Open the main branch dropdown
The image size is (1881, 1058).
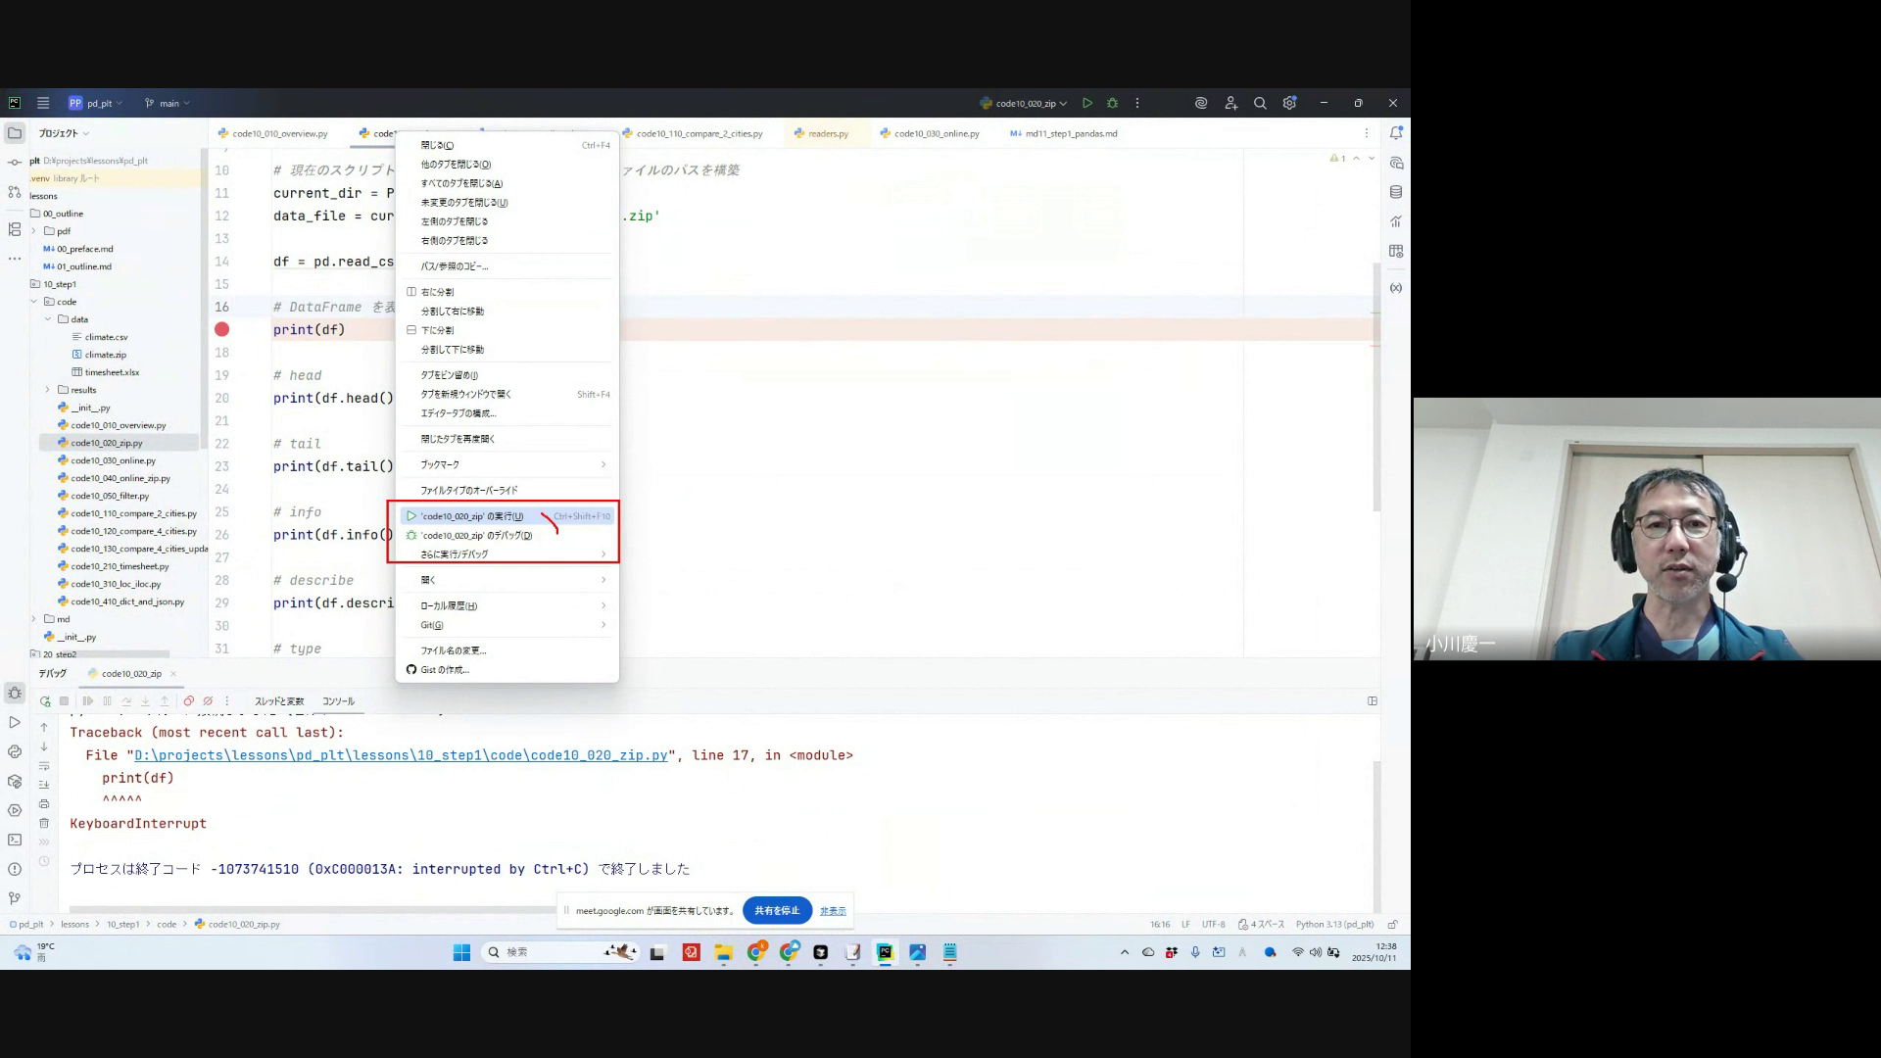tap(168, 103)
